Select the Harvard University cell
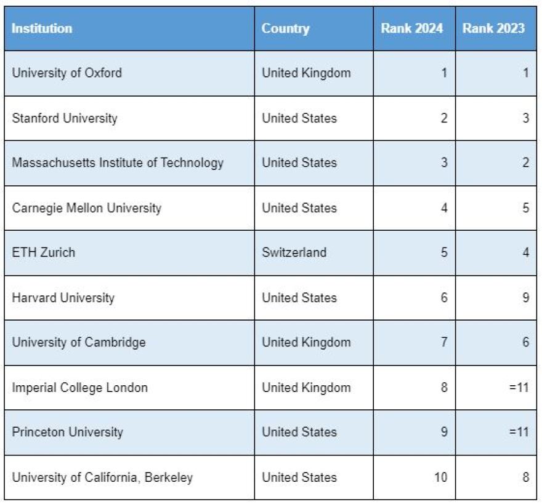This screenshot has width=542, height=504. click(63, 298)
